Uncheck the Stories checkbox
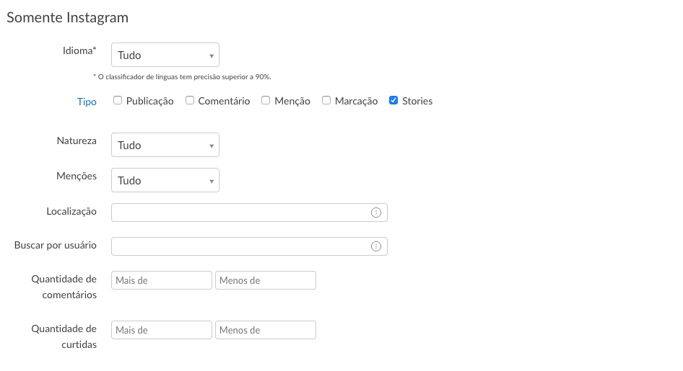Screen dimensions: 683x371 (x=393, y=101)
